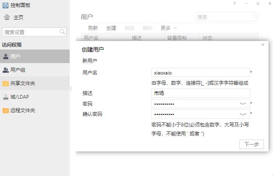Click 刷新 in the toolbar
This screenshot has width=273, height=176.
(93, 28)
